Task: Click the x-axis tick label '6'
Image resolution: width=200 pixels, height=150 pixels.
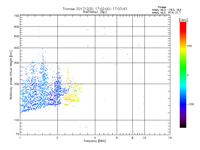Action: click(117, 138)
